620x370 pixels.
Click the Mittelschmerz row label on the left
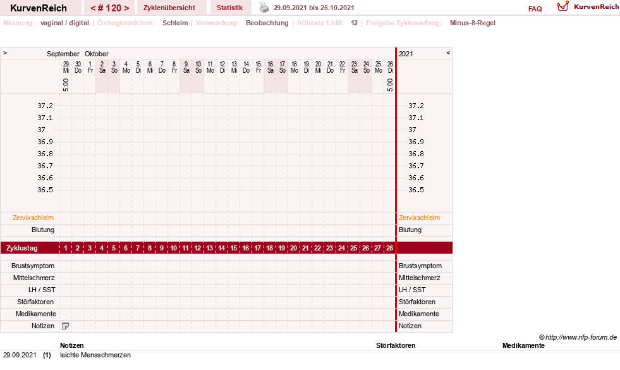pyautogui.click(x=33, y=278)
